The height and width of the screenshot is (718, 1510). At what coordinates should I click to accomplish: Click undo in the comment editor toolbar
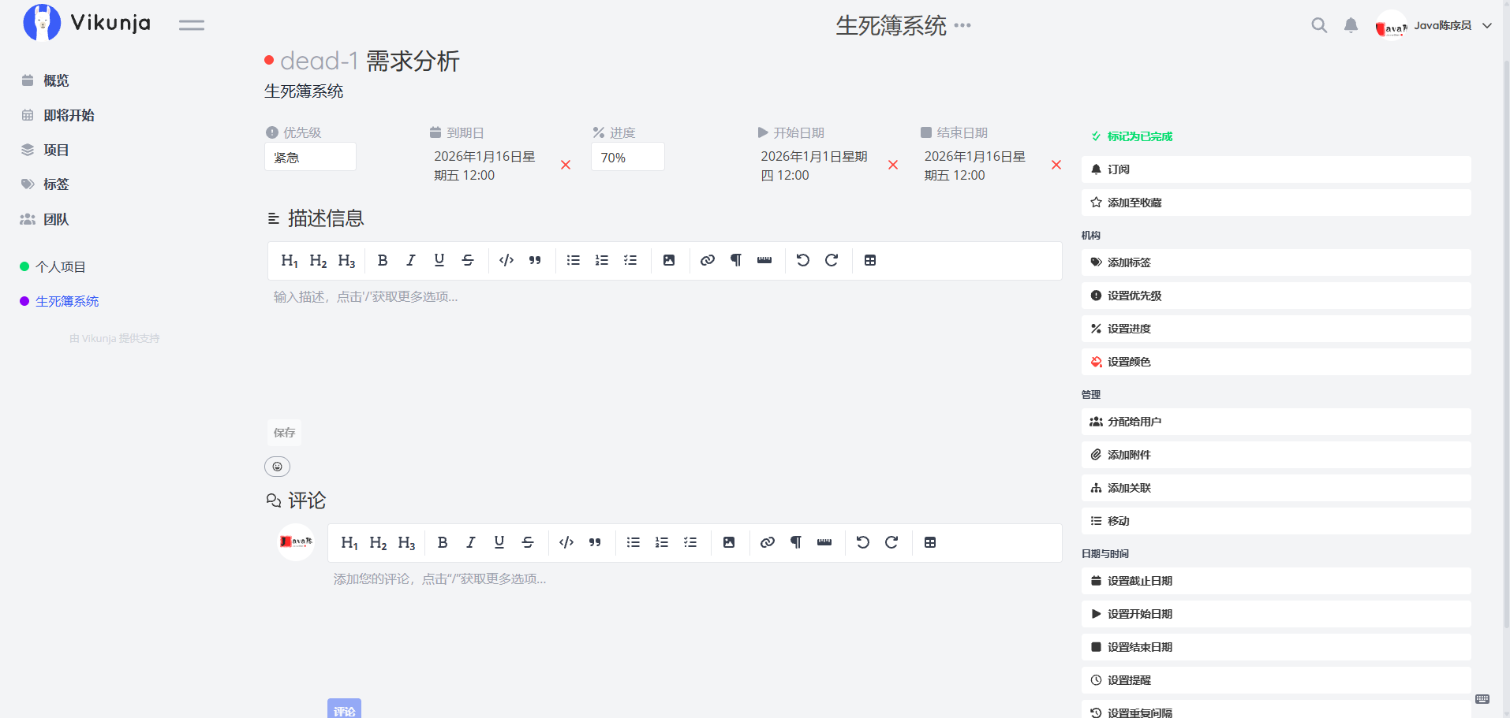(863, 543)
